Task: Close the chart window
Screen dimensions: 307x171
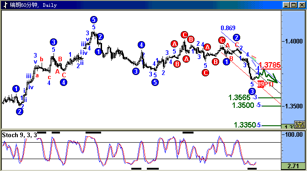Action: tap(302, 5)
